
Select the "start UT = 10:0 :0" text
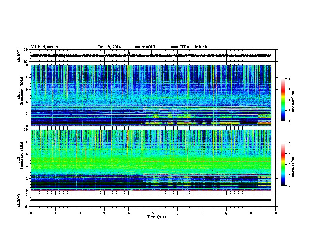click(189, 47)
